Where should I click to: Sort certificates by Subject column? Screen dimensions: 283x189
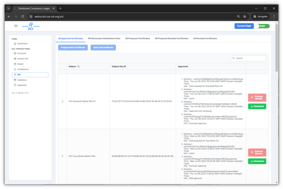78,66
